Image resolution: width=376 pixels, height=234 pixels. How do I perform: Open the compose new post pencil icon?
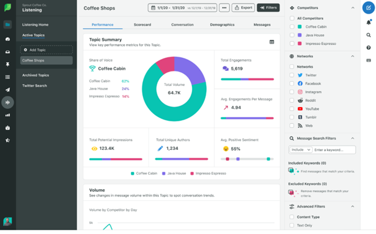[x=369, y=7]
